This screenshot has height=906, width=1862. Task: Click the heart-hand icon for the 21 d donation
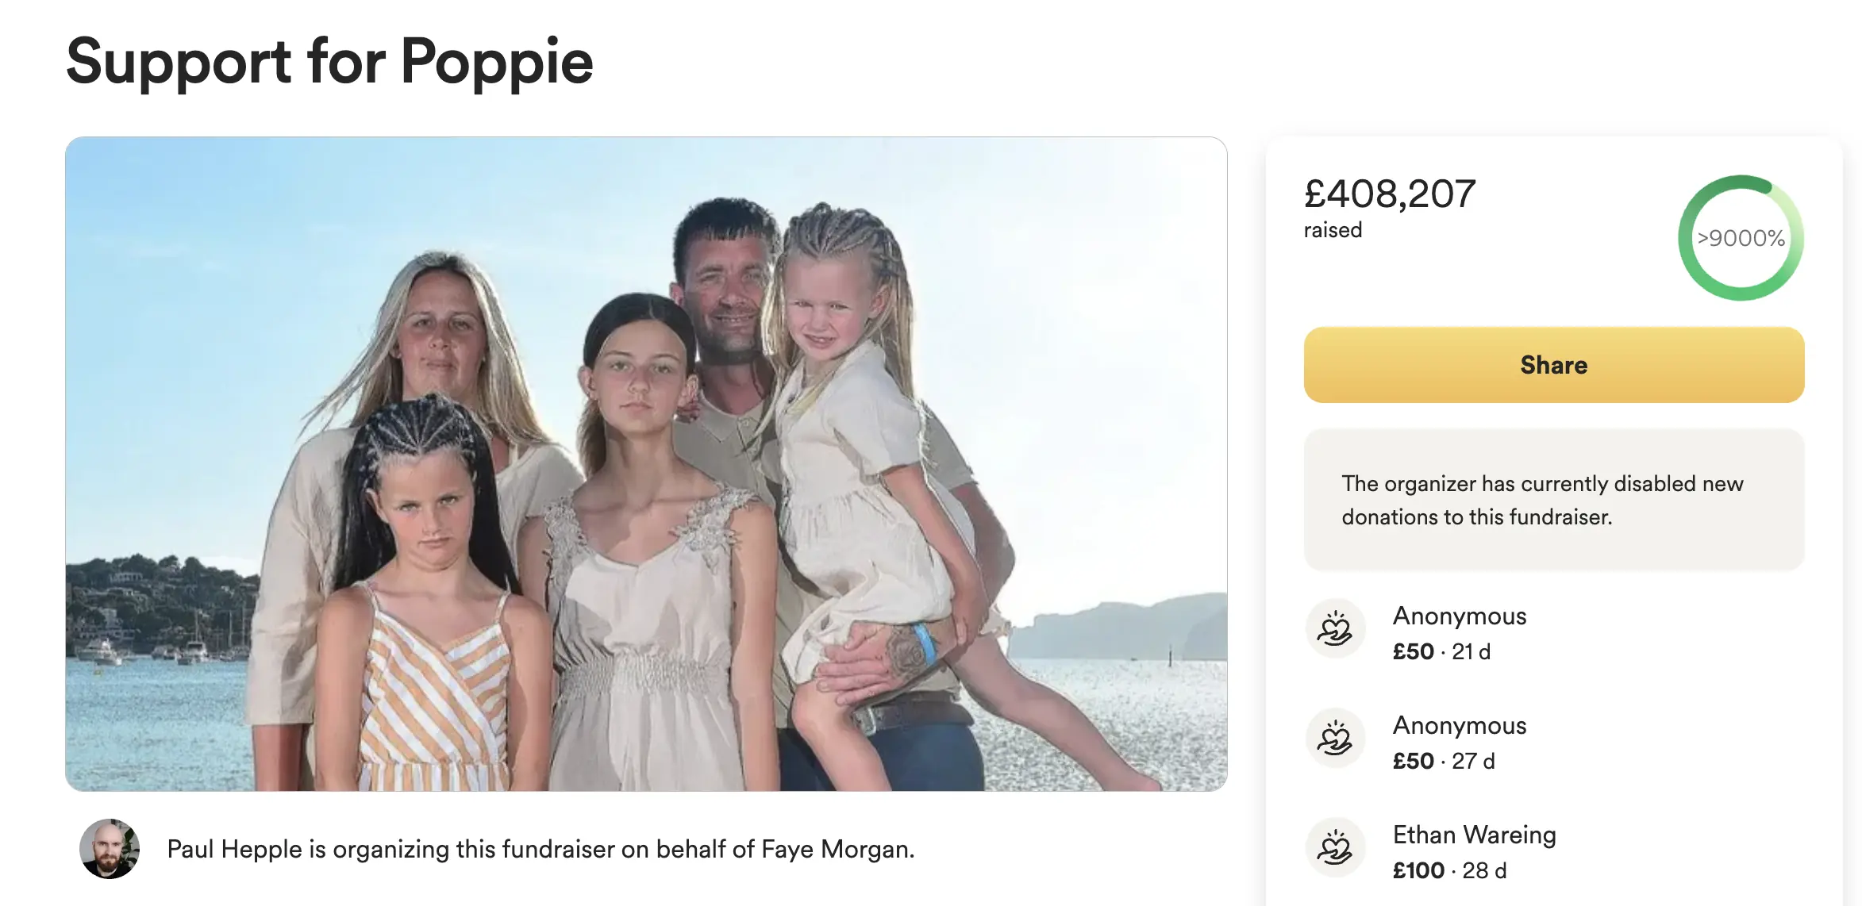(x=1335, y=628)
